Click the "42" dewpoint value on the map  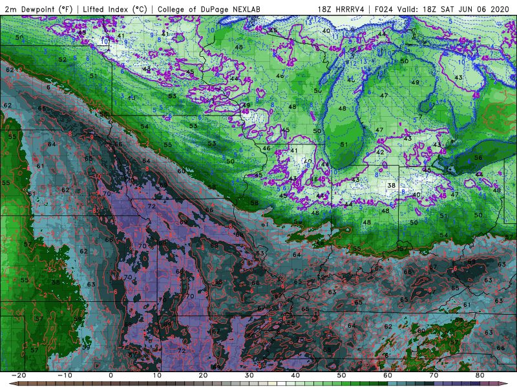tap(380, 152)
